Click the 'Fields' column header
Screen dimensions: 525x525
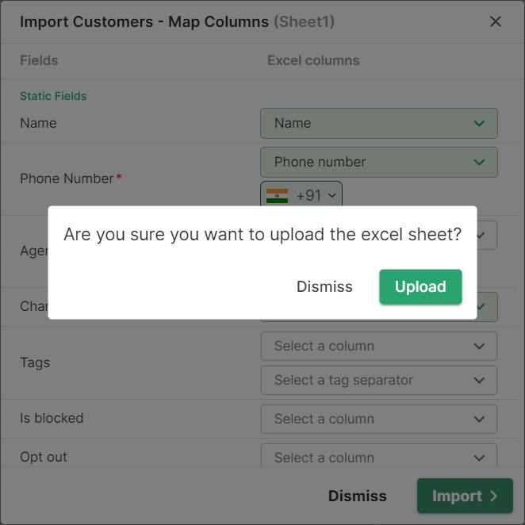click(x=39, y=60)
